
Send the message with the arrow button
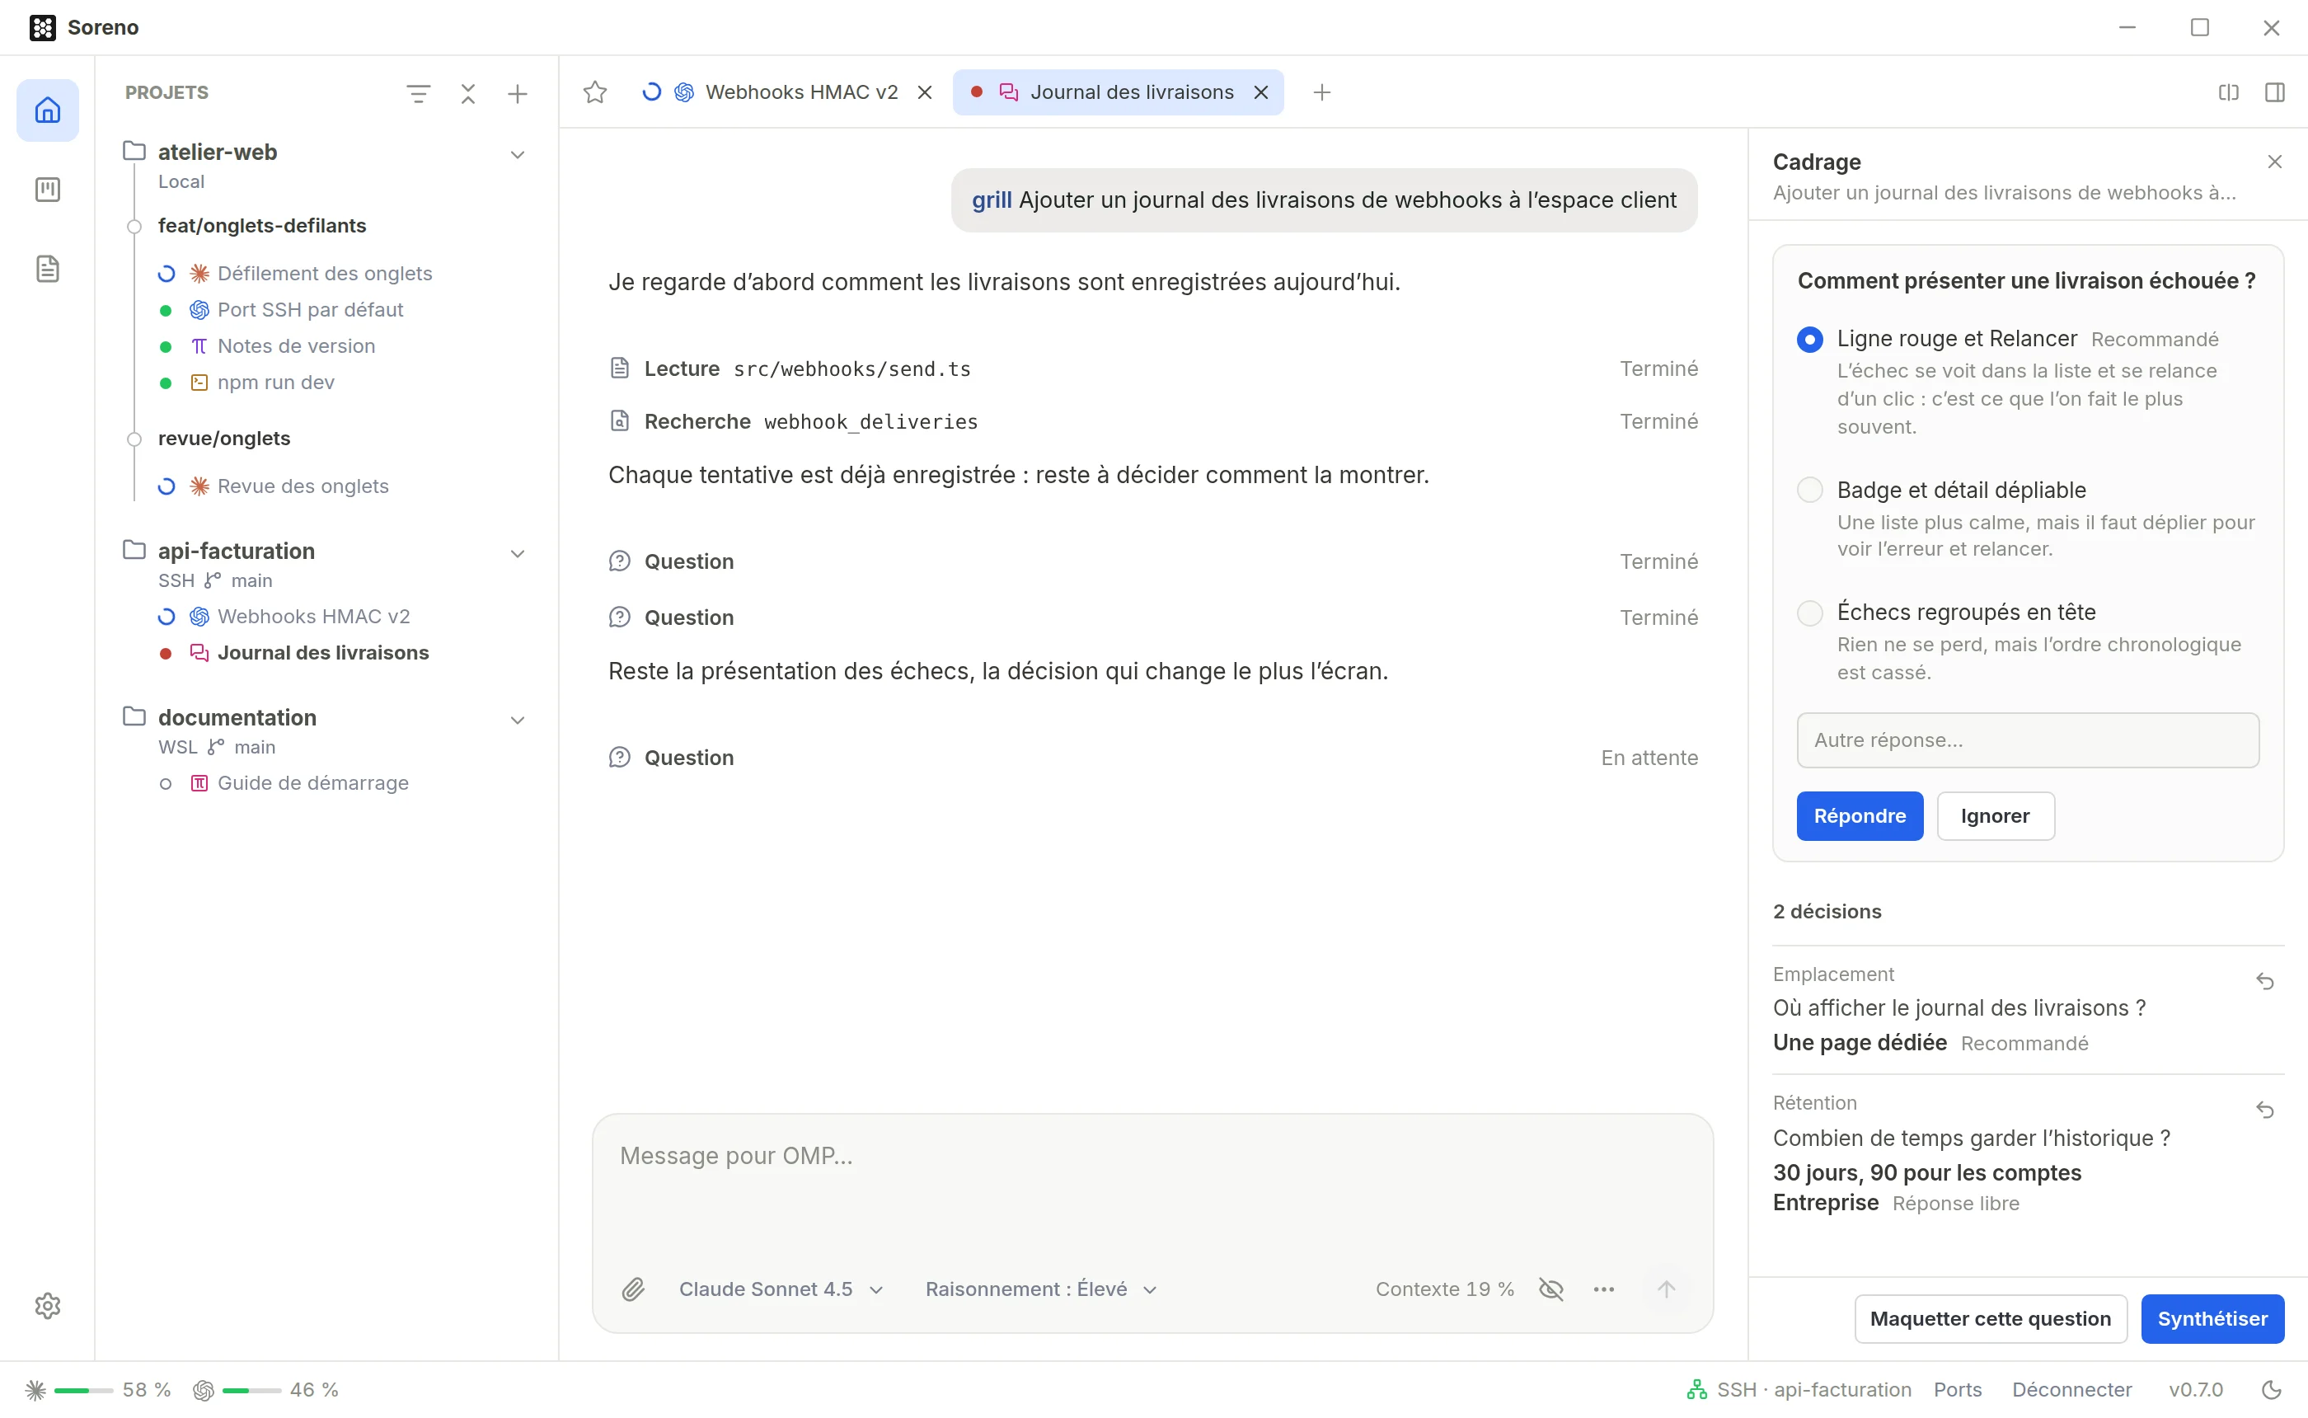point(1666,1289)
